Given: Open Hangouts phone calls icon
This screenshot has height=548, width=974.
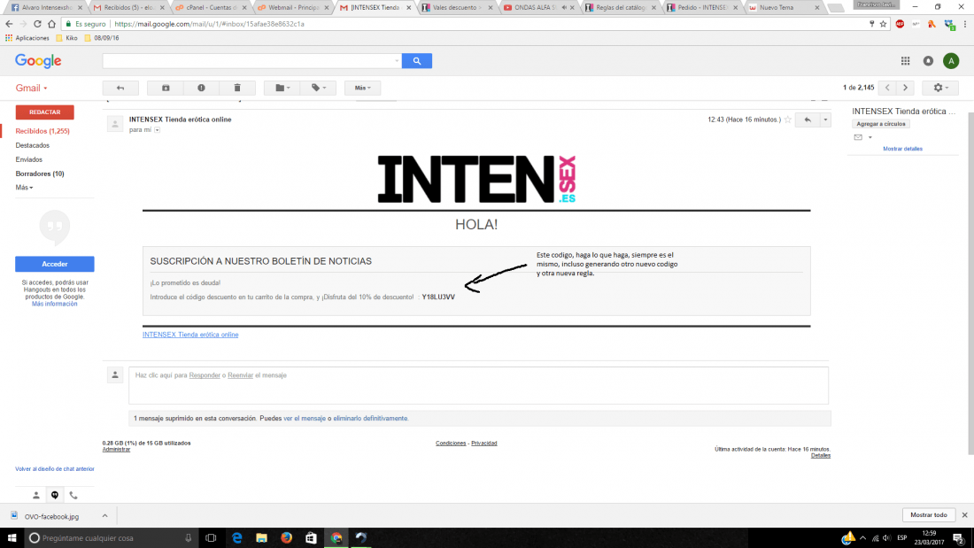Looking at the screenshot, I should [73, 495].
